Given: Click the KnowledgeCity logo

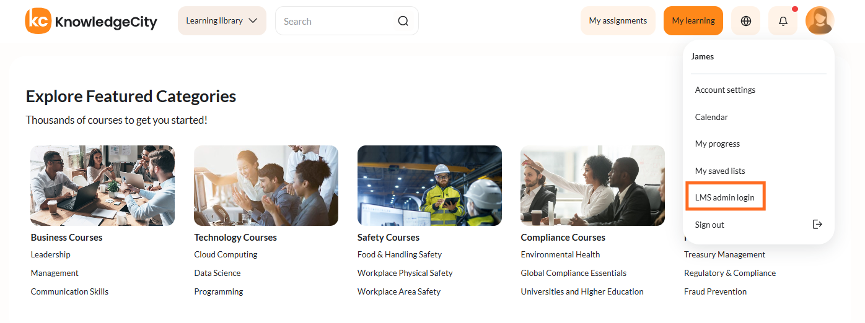Looking at the screenshot, I should tap(91, 21).
